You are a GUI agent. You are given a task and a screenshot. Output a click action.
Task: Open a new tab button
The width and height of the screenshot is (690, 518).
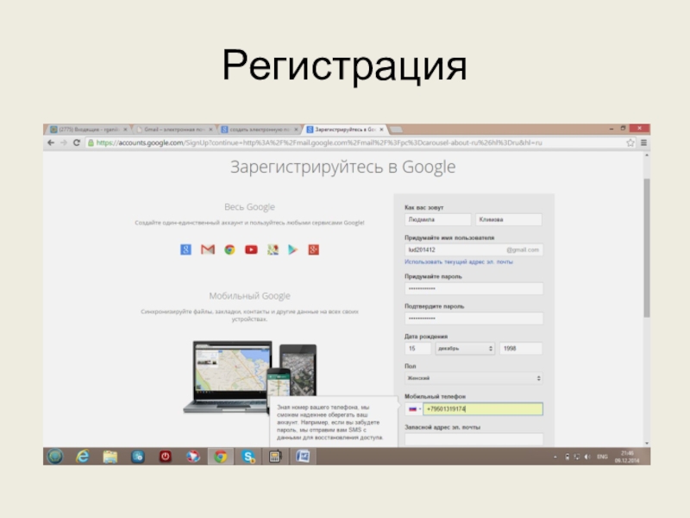pos(396,129)
